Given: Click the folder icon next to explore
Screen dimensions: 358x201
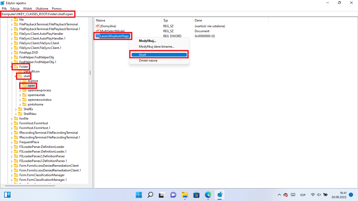Looking at the screenshot, I should point(24,81).
